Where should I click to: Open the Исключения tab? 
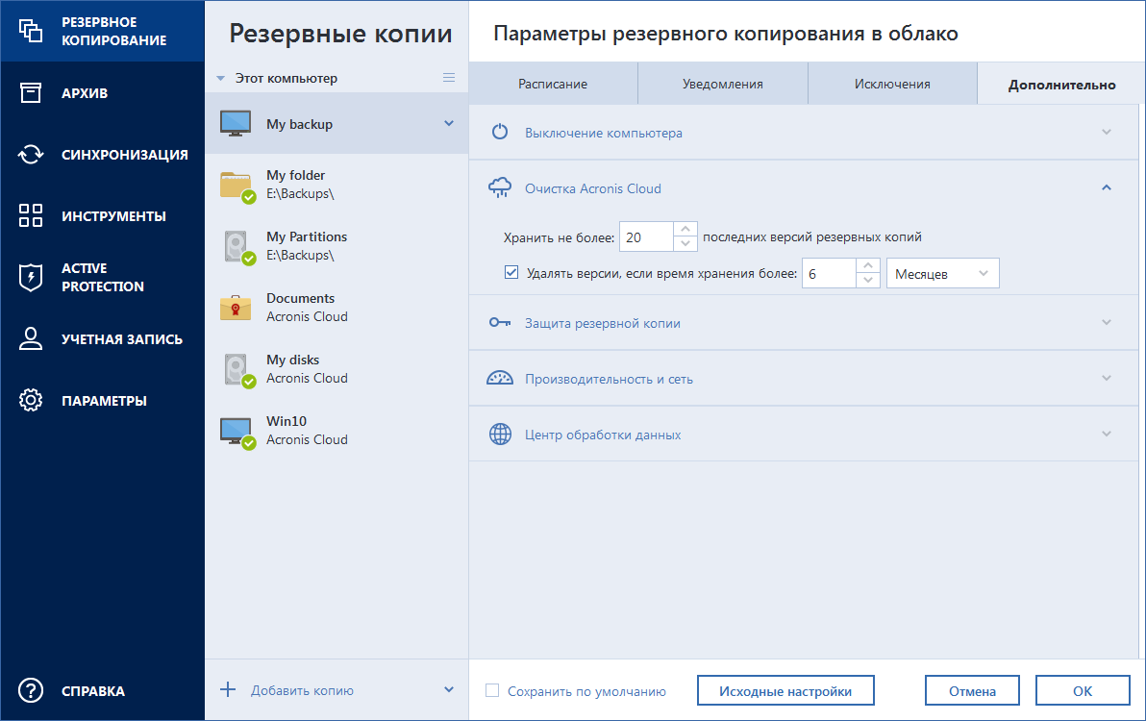click(892, 84)
